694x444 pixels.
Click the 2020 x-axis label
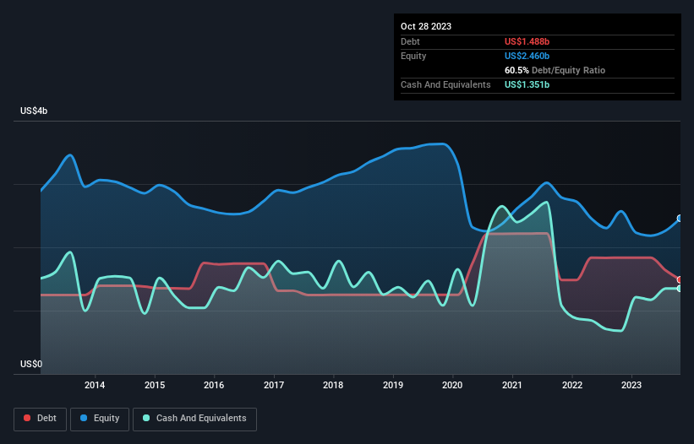coord(452,385)
